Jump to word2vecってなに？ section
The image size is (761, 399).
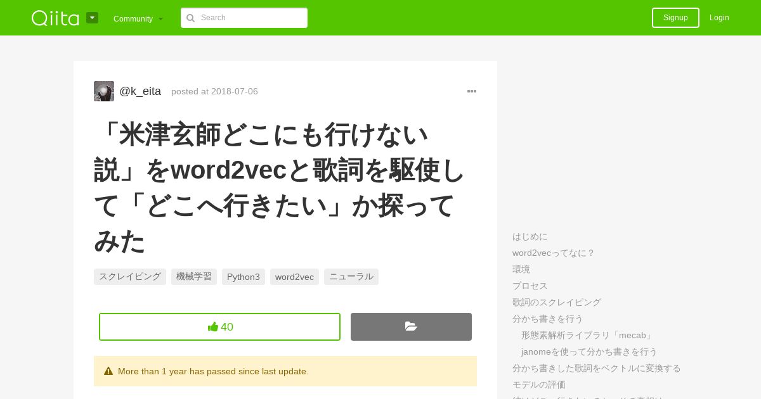tap(554, 253)
